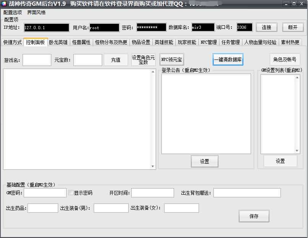Image resolution: width=308 pixels, height=238 pixels.
Task: Toggle the 显示密码 checkbox
Action: click(x=71, y=193)
